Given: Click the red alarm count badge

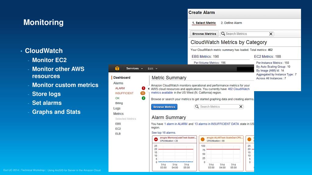Looking at the screenshot, I should tap(143, 88).
